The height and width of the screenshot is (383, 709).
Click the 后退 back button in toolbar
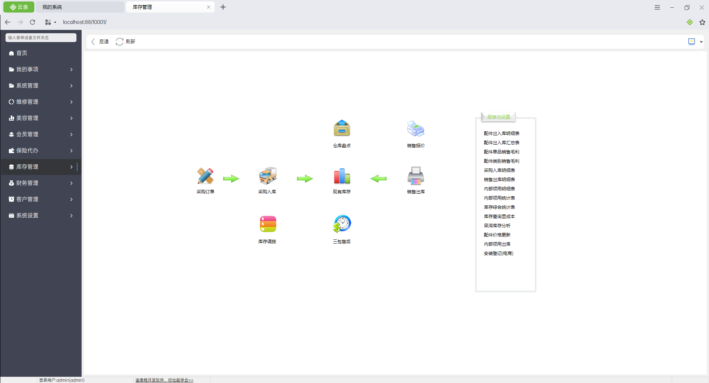pos(100,42)
